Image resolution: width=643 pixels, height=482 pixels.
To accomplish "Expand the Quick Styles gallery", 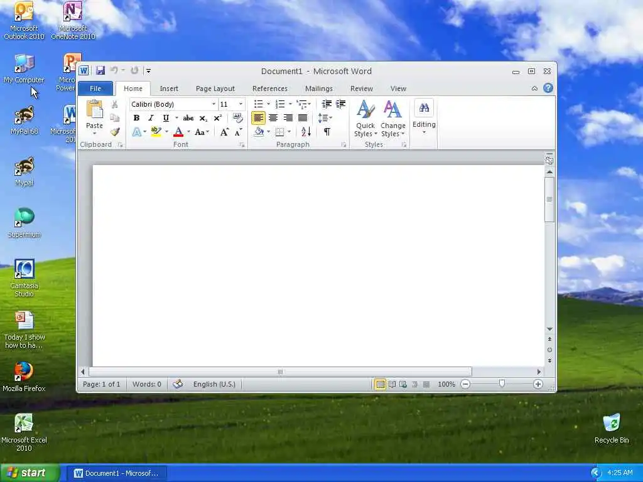I will point(365,119).
